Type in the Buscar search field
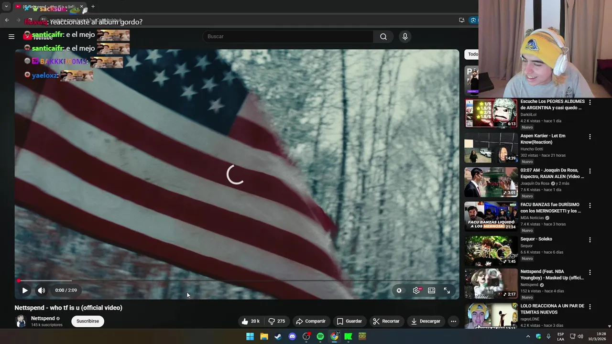Image resolution: width=612 pixels, height=344 pixels. coord(288,37)
